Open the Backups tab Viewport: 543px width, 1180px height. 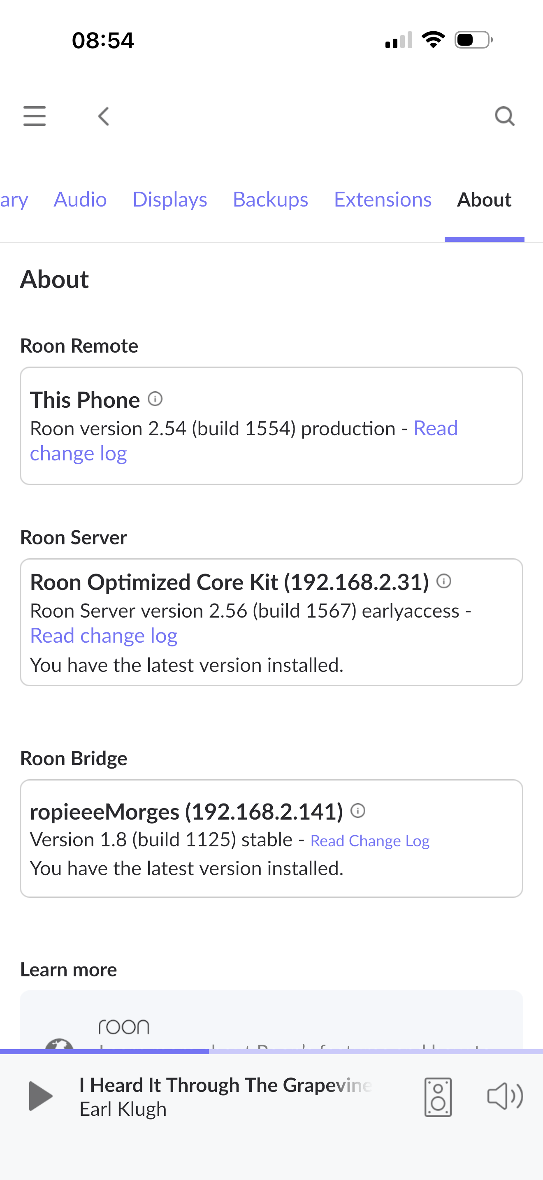[270, 199]
